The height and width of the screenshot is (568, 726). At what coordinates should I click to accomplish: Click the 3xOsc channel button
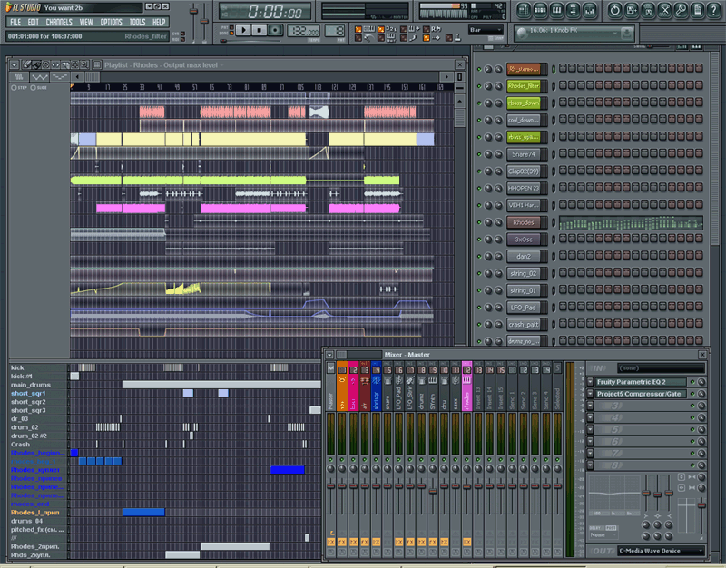pos(524,240)
